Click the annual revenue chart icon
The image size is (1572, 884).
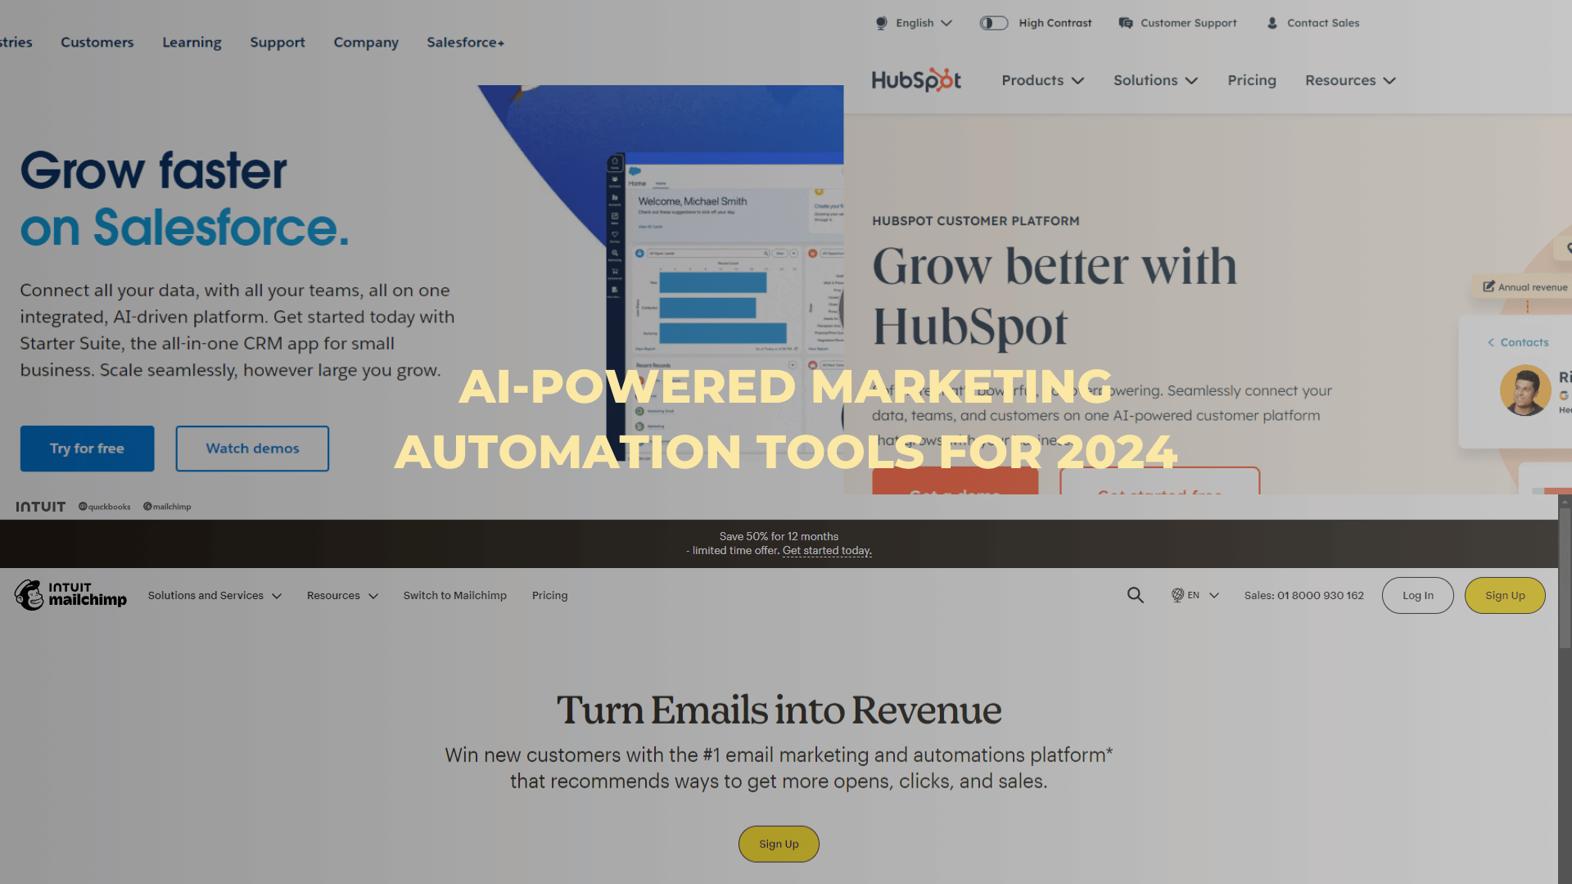point(1488,287)
